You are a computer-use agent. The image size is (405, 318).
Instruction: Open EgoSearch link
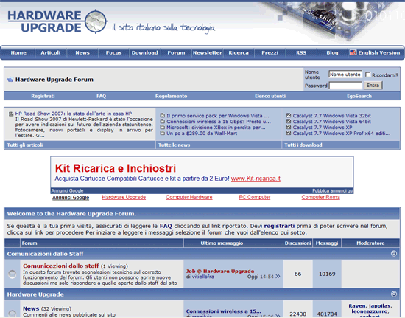[x=359, y=96]
